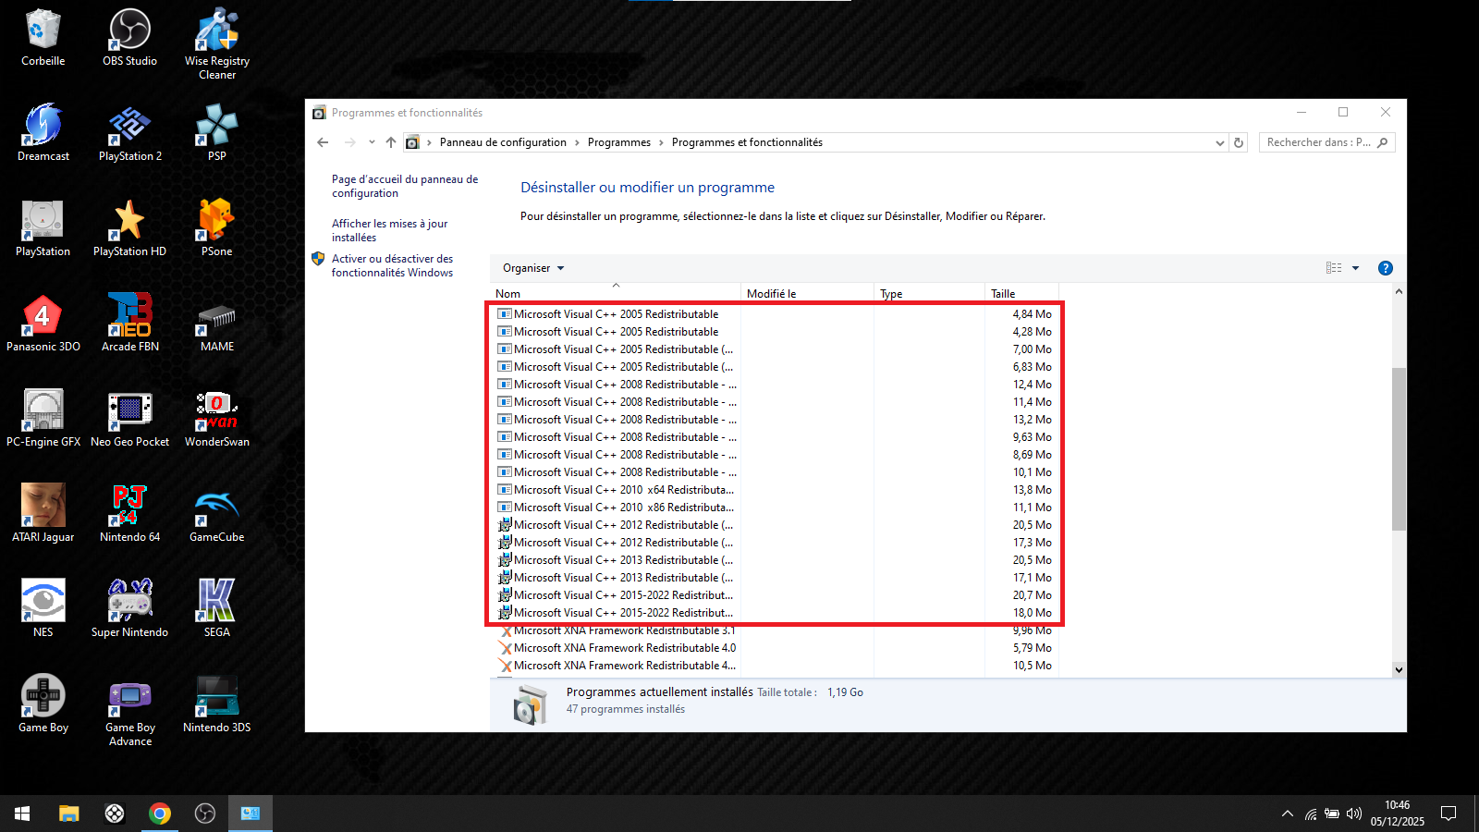Click the help question mark icon
Image resolution: width=1479 pixels, height=832 pixels.
pos(1385,268)
